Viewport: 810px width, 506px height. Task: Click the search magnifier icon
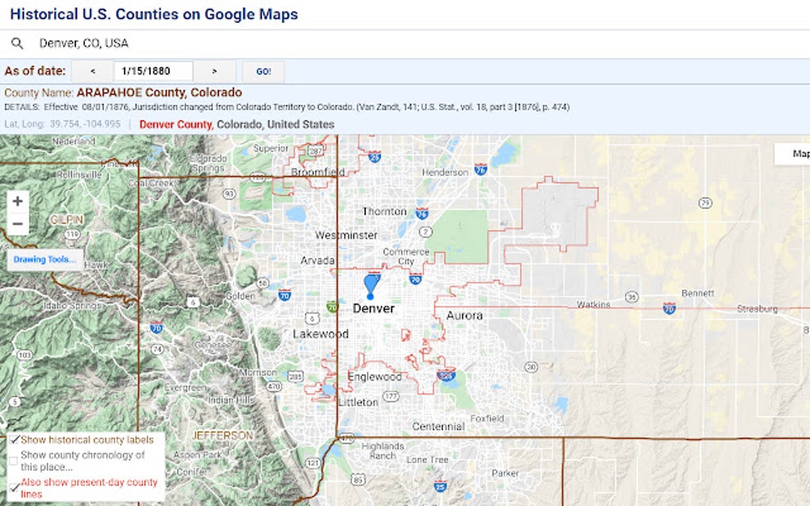pos(17,44)
